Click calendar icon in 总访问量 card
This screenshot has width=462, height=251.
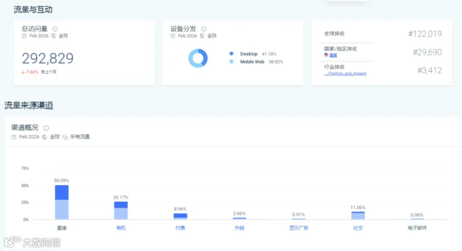pos(24,36)
